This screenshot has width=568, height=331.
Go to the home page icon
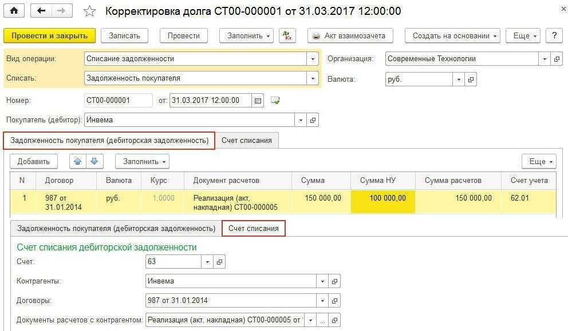[14, 11]
